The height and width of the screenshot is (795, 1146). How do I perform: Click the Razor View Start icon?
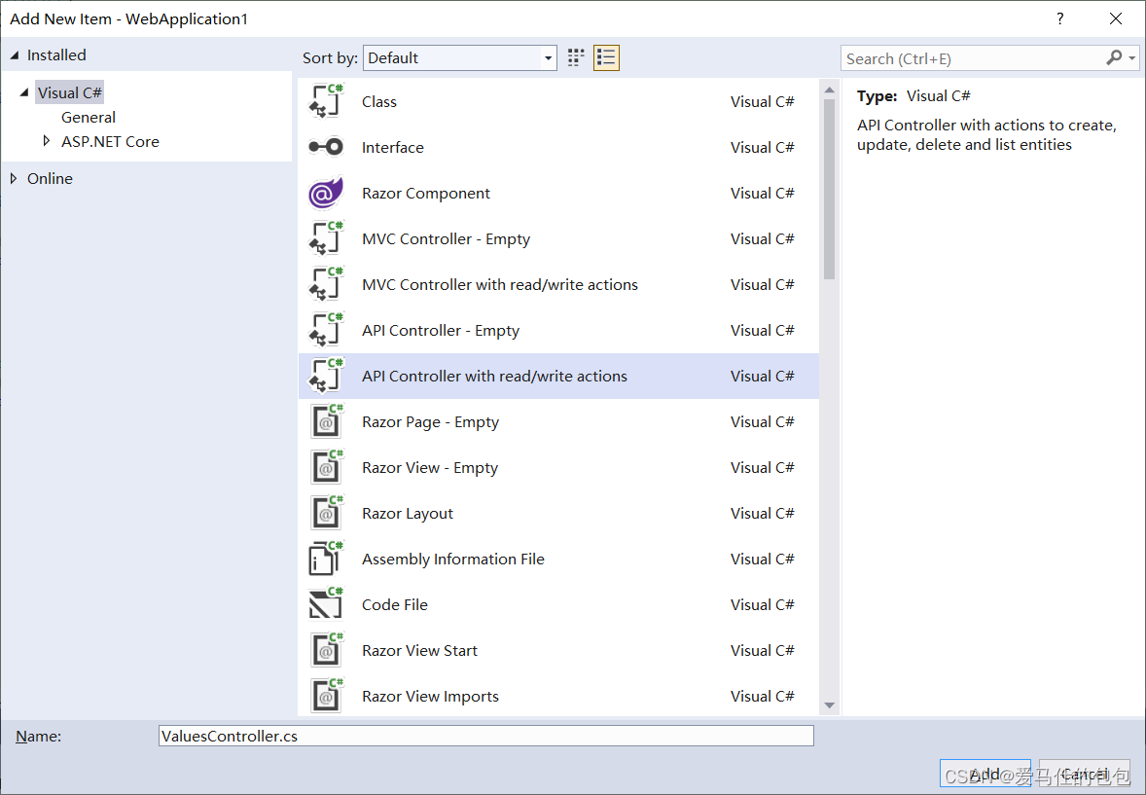pyautogui.click(x=325, y=650)
